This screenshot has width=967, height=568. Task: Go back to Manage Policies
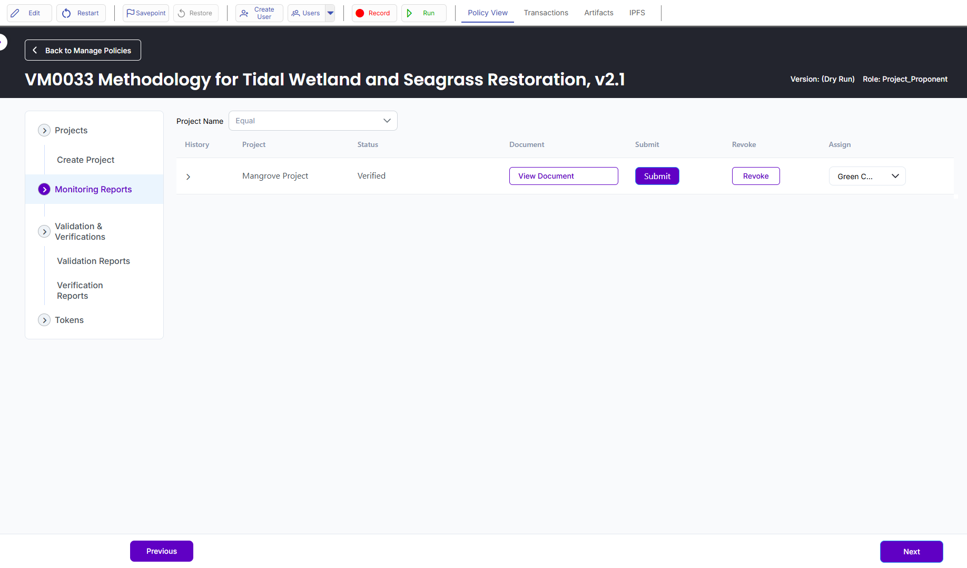83,51
